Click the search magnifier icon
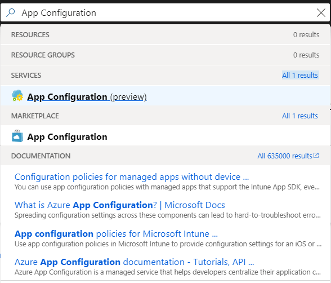 click(11, 12)
